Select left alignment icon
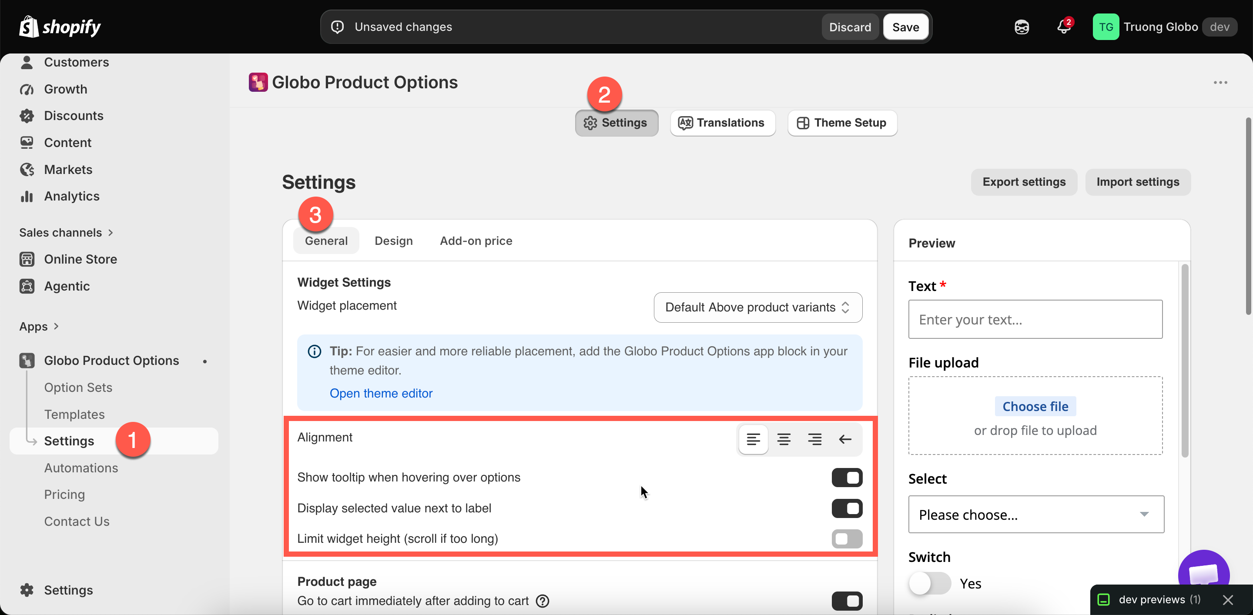Image resolution: width=1253 pixels, height=615 pixels. pyautogui.click(x=753, y=439)
